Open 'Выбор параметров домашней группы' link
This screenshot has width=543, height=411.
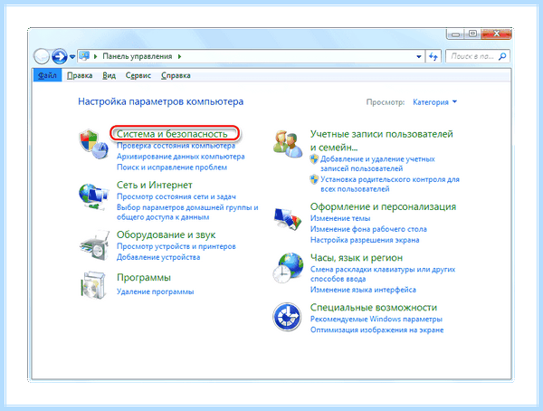coord(187,212)
